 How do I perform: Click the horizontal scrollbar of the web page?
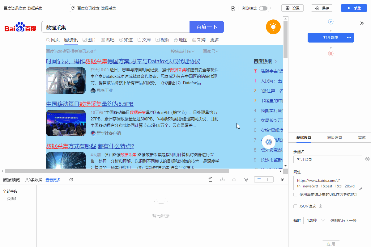(x=117, y=171)
